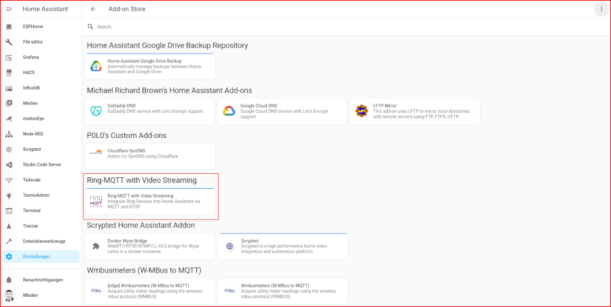
Task: Collapse the sidebar with the hamburger icon
Action: 9,9
